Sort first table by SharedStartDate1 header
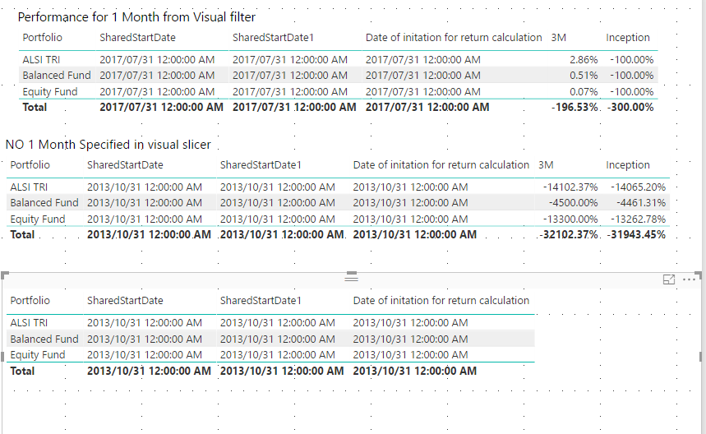The height and width of the screenshot is (434, 706). coord(273,37)
